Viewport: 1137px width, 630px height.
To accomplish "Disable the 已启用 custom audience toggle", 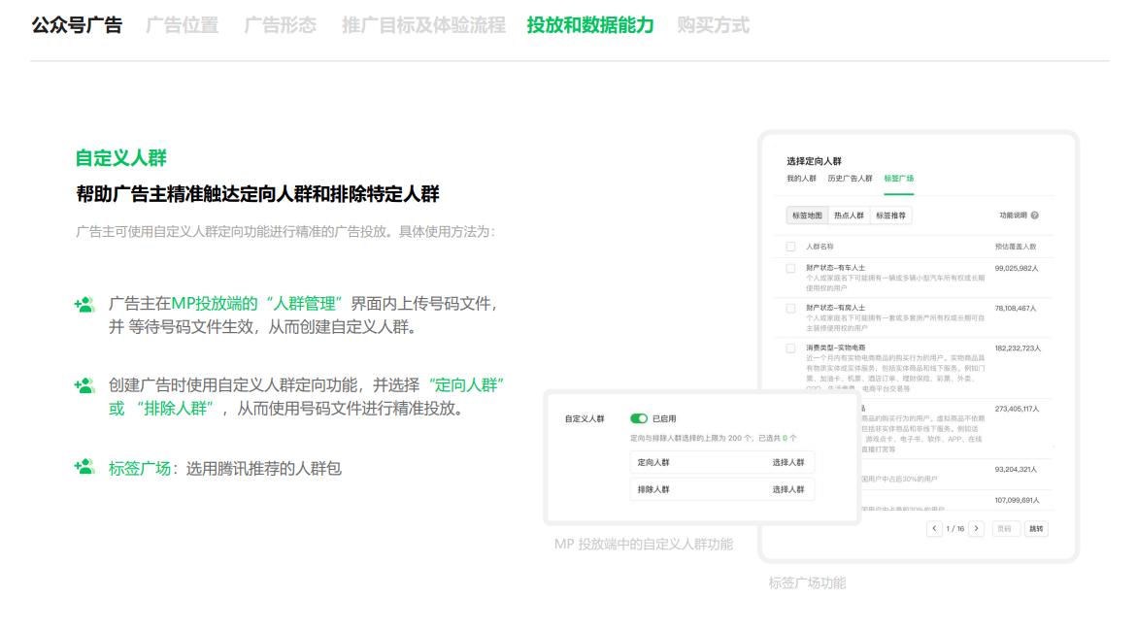I will coord(639,418).
